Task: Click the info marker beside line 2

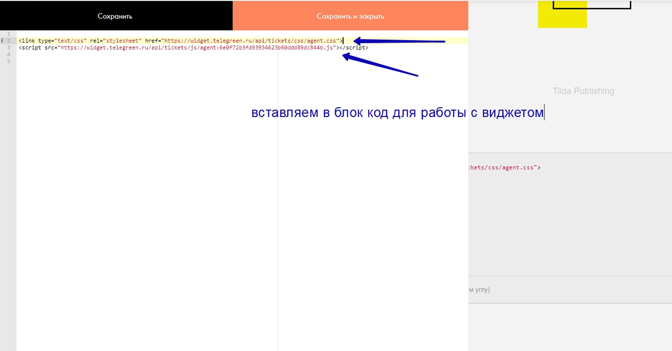Action: click(x=3, y=41)
